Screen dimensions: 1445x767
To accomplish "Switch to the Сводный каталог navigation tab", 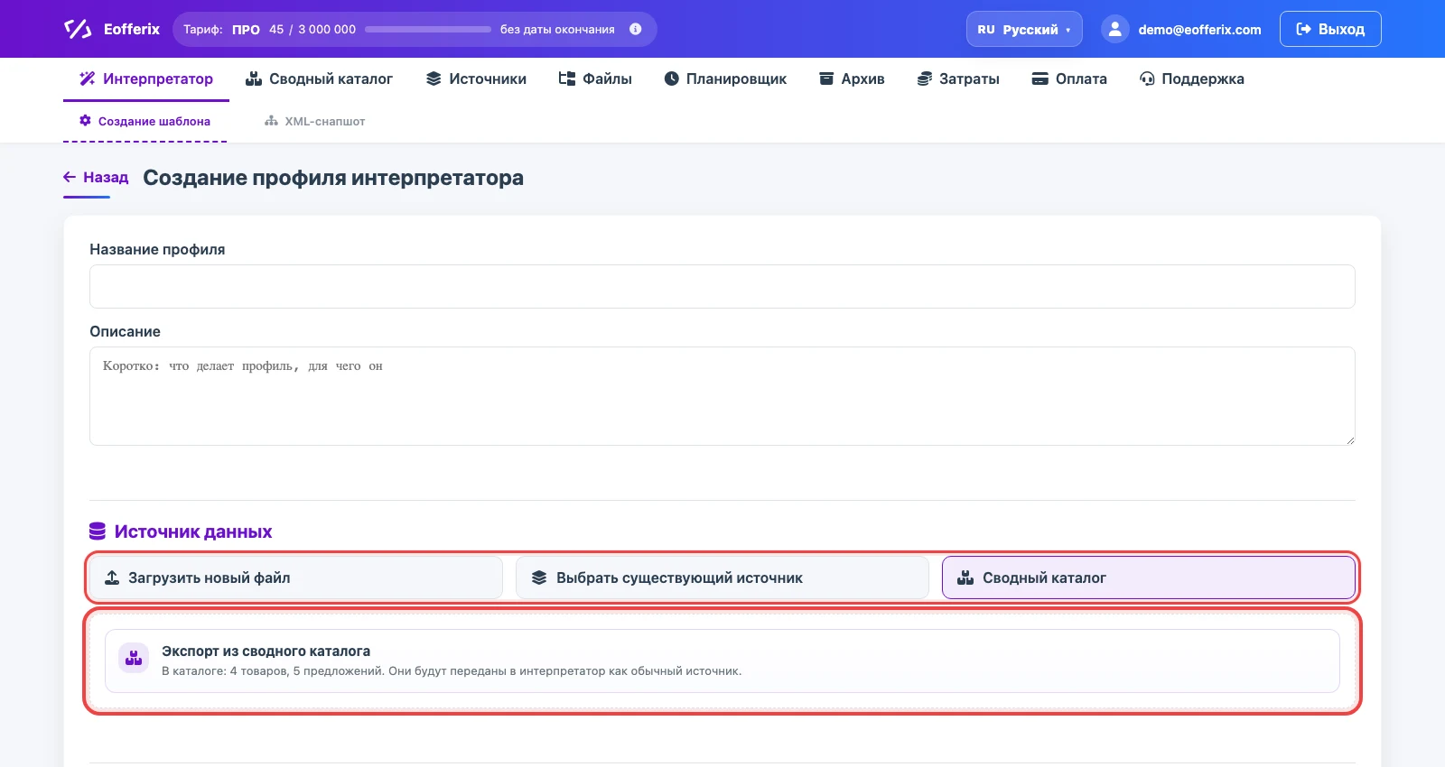I will coord(320,79).
